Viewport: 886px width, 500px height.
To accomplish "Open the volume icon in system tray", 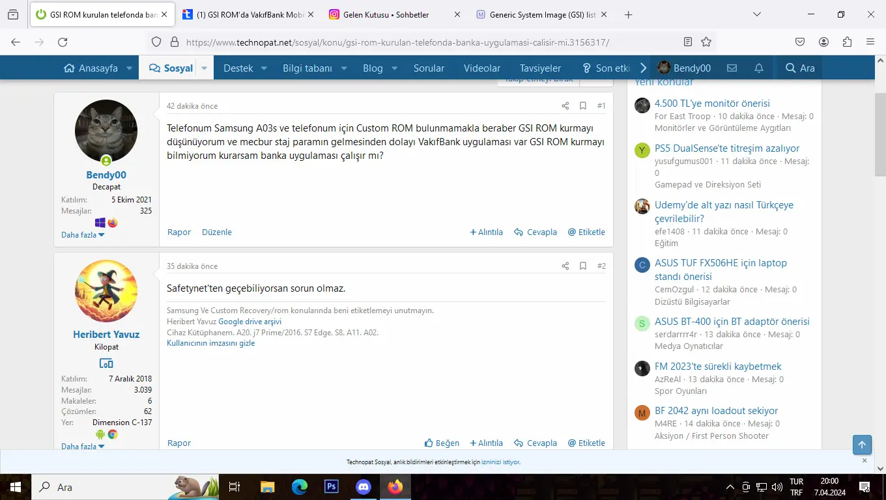I will [x=776, y=487].
